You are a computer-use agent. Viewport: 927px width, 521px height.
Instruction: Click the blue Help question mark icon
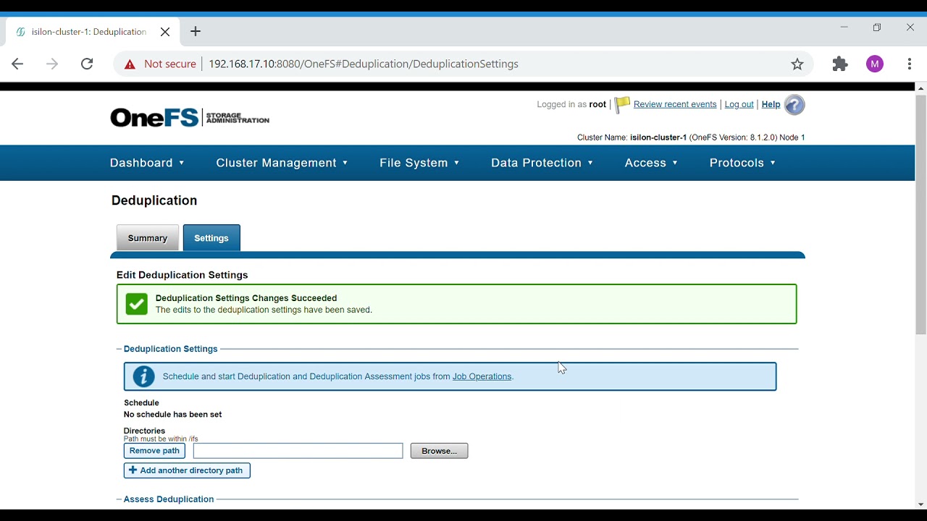[x=794, y=105]
